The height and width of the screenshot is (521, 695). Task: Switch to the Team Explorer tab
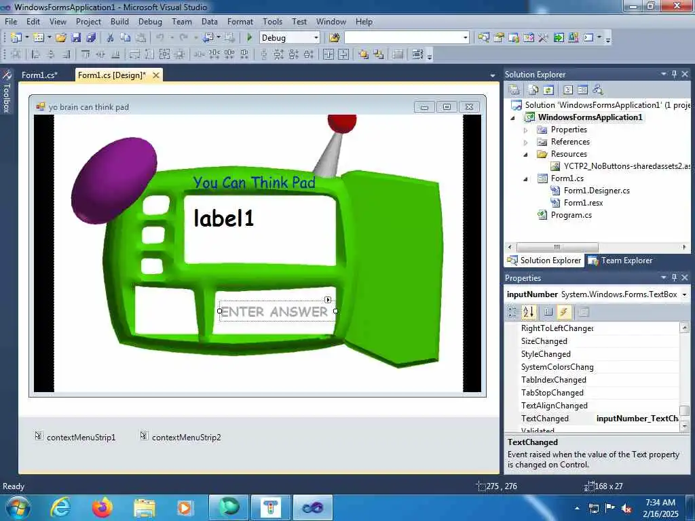tap(620, 260)
